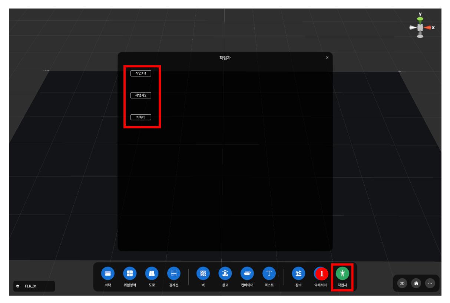Select the 캐릭터 character item
450x303 pixels.
(141, 117)
